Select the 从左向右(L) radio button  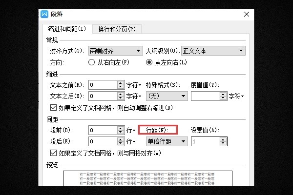point(149,62)
